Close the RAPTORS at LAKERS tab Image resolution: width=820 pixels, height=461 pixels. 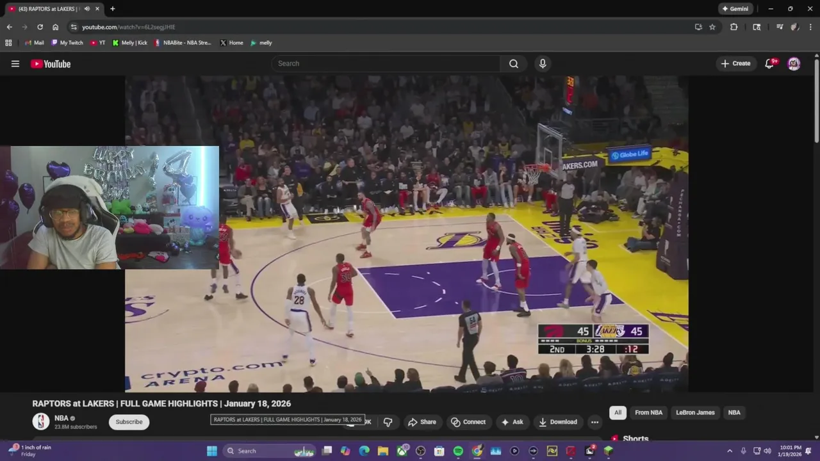point(97,9)
